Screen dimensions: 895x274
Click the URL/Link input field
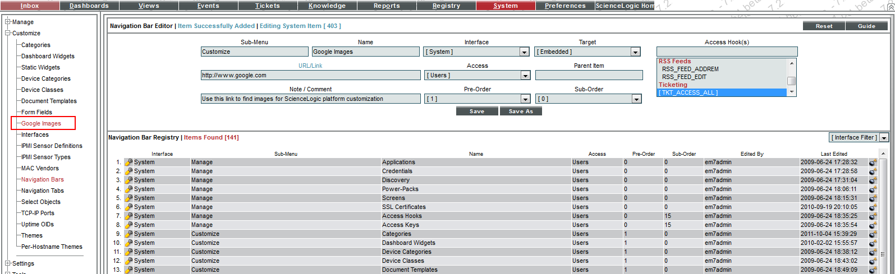click(x=310, y=76)
